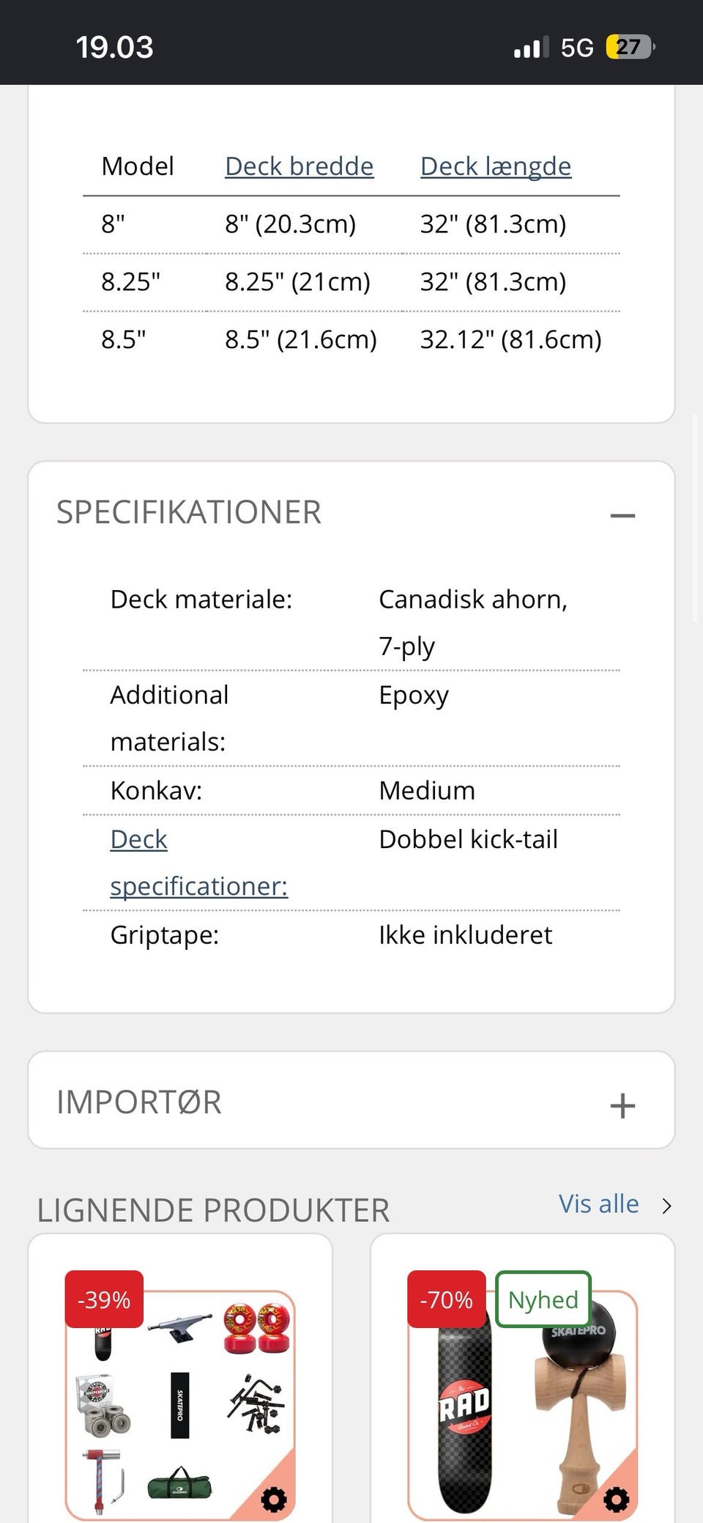The width and height of the screenshot is (703, 1523).
Task: Tap the chevron arrow next to Vis alle
Action: point(666,1206)
